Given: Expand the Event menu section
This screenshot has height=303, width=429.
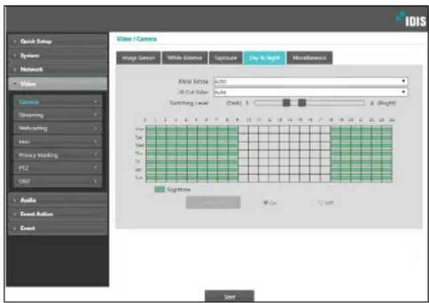Looking at the screenshot, I should [58, 228].
